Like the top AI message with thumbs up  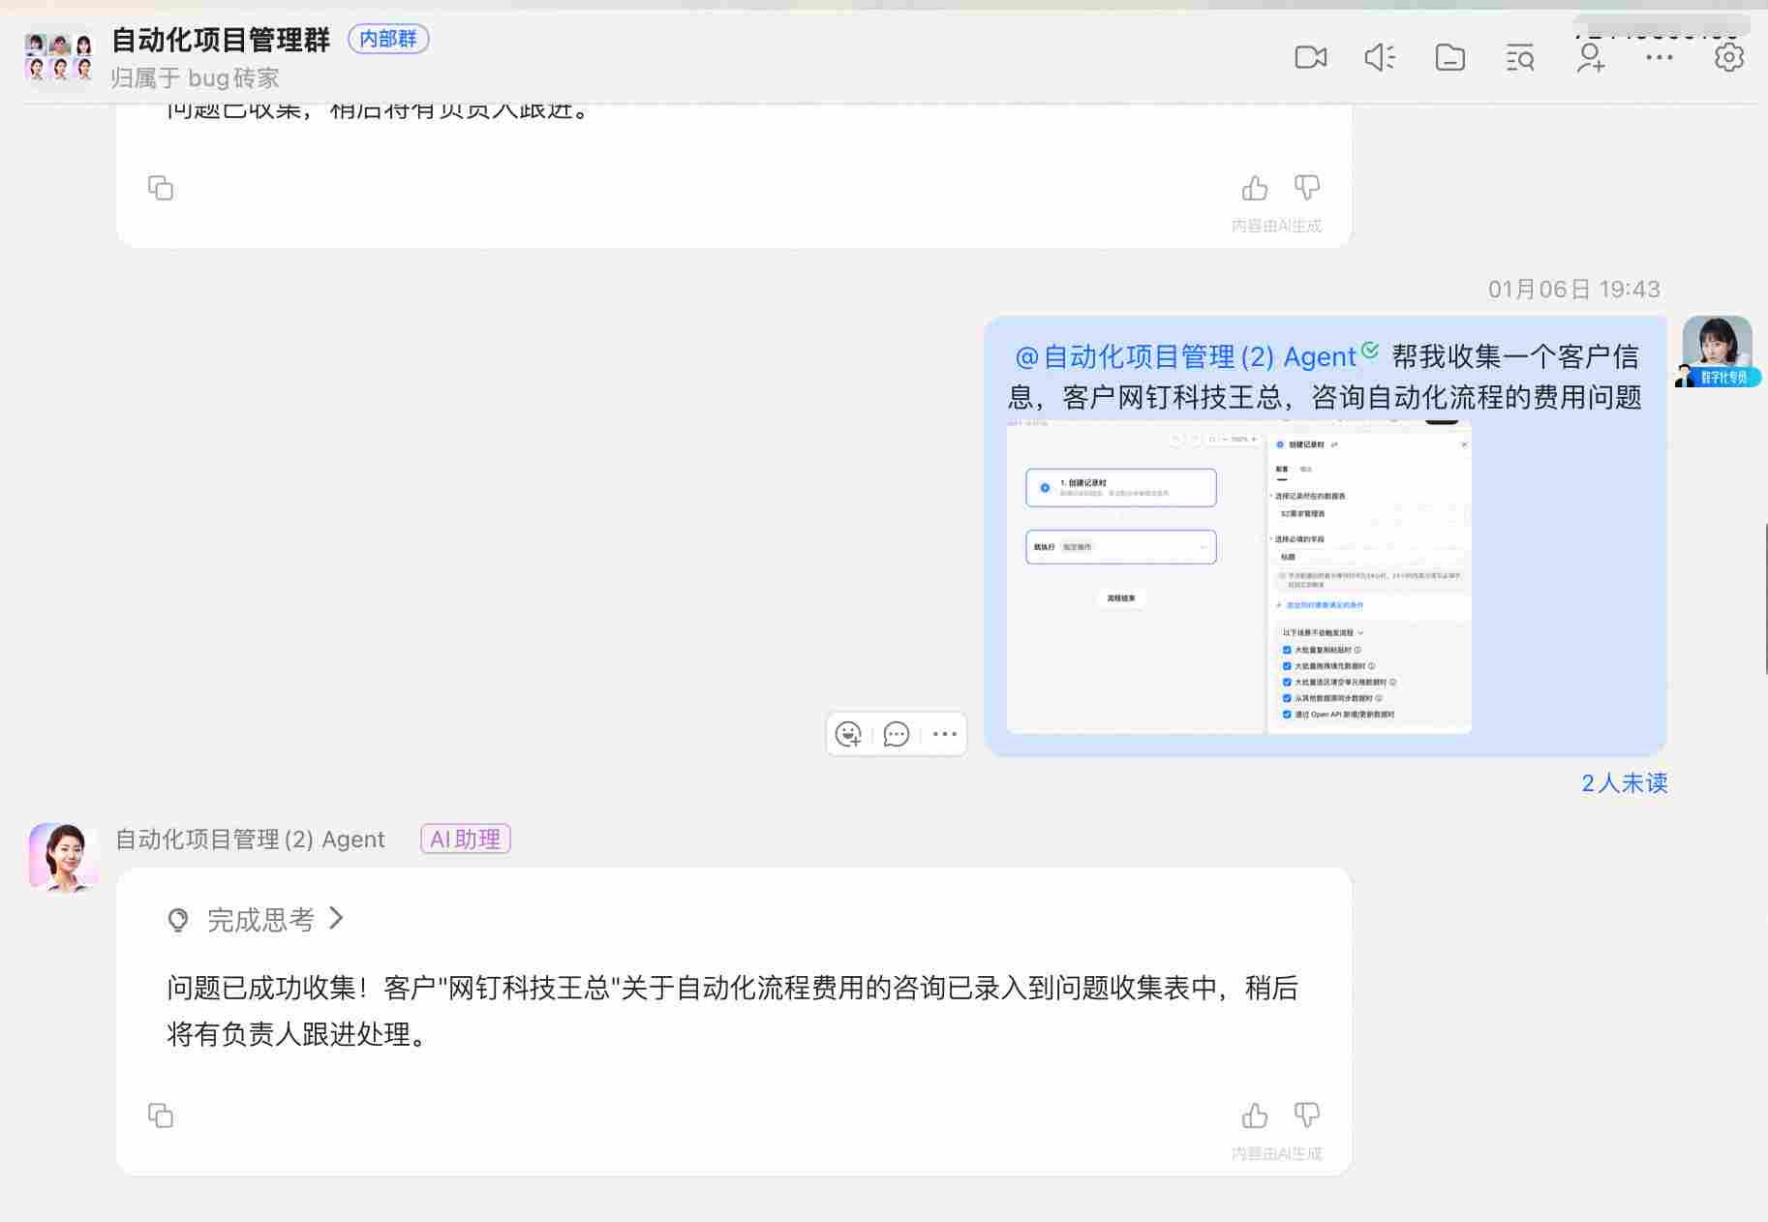[1255, 188]
